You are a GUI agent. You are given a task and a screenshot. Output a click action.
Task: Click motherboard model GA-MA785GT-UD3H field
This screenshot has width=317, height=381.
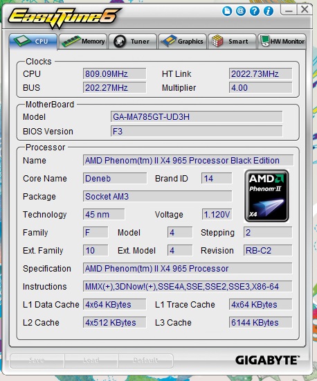pos(197,117)
